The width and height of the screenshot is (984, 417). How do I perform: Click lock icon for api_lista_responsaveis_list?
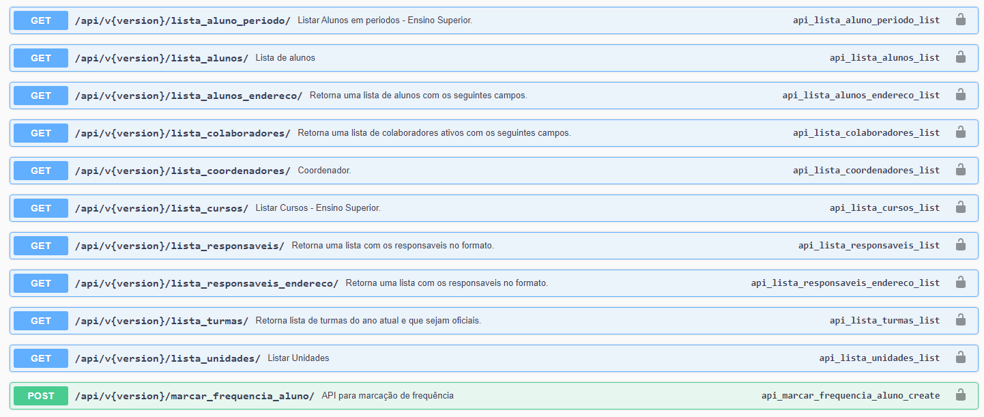coord(960,245)
